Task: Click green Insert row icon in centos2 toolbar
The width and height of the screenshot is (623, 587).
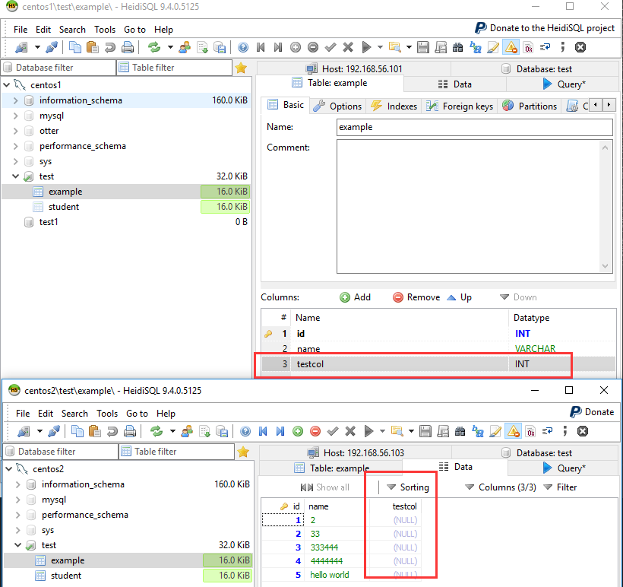Action: coord(298,431)
